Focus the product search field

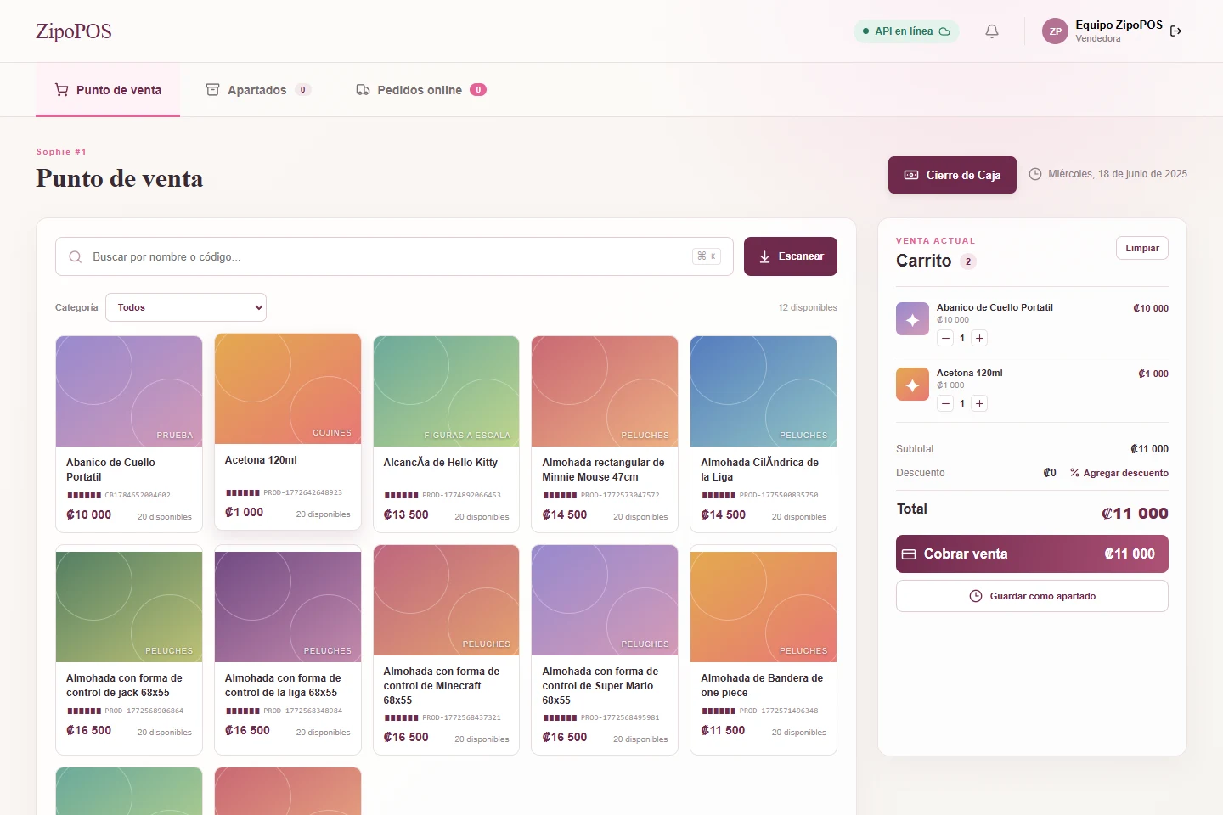[394, 256]
